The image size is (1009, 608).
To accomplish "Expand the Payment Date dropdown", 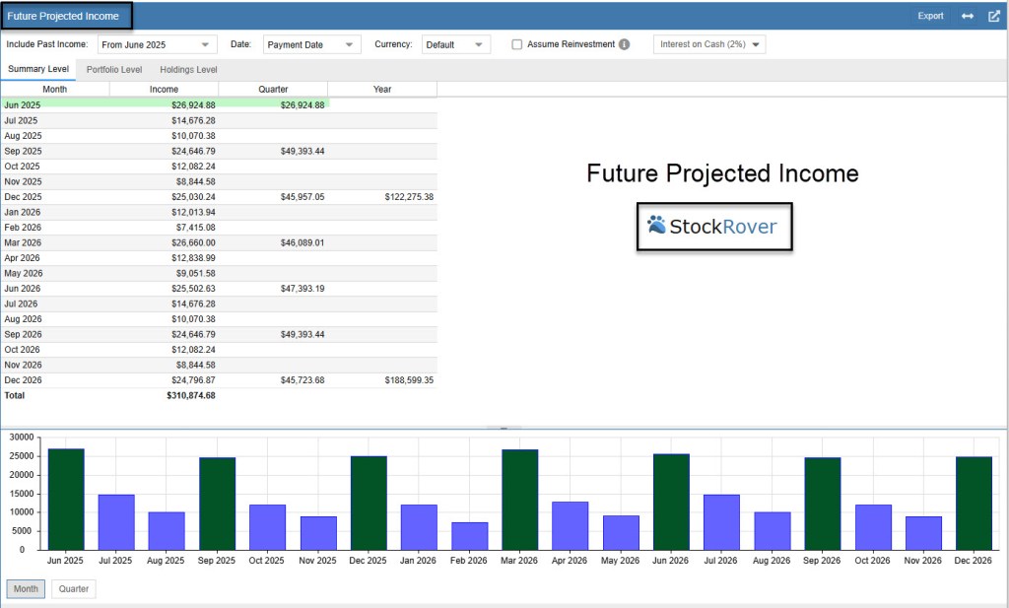I will [311, 44].
